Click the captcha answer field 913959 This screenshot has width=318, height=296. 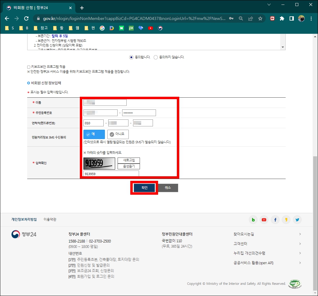point(111,174)
